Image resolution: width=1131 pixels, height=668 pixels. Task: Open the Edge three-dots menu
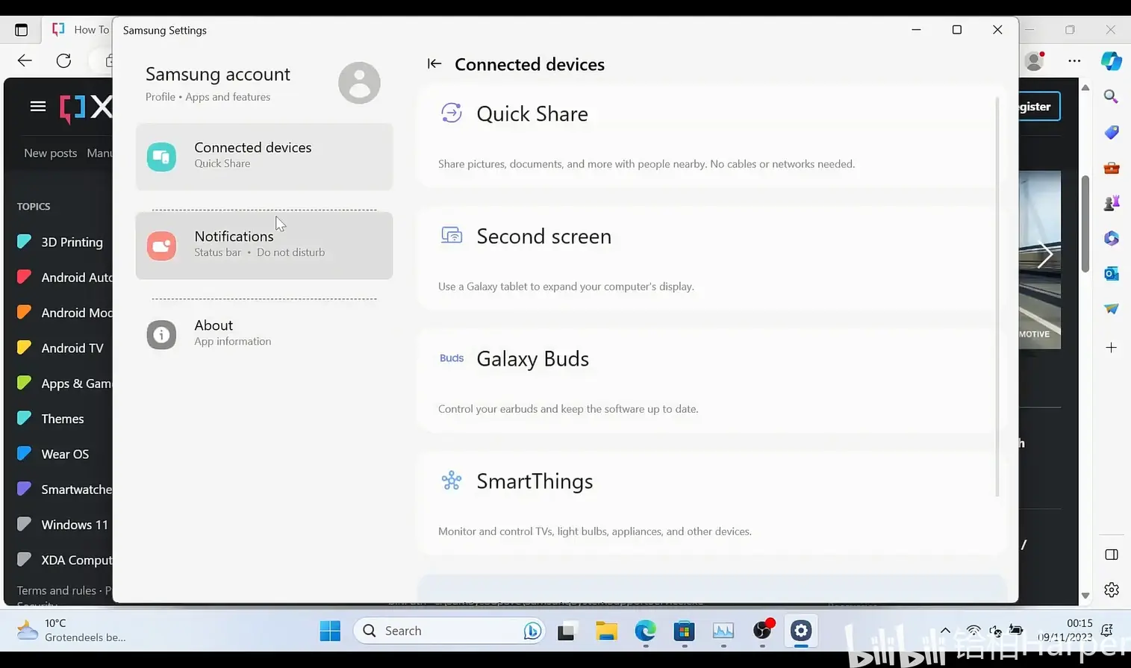click(x=1074, y=60)
